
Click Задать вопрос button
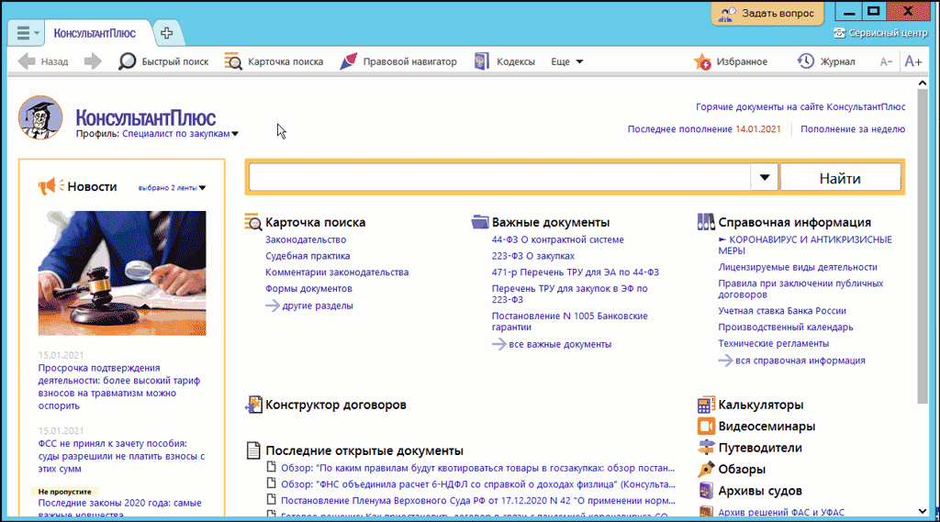(767, 13)
